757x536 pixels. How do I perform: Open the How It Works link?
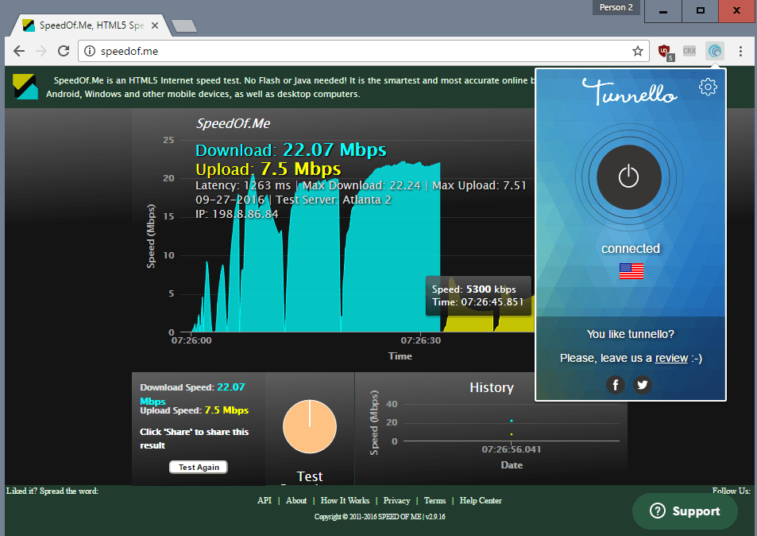coord(345,501)
